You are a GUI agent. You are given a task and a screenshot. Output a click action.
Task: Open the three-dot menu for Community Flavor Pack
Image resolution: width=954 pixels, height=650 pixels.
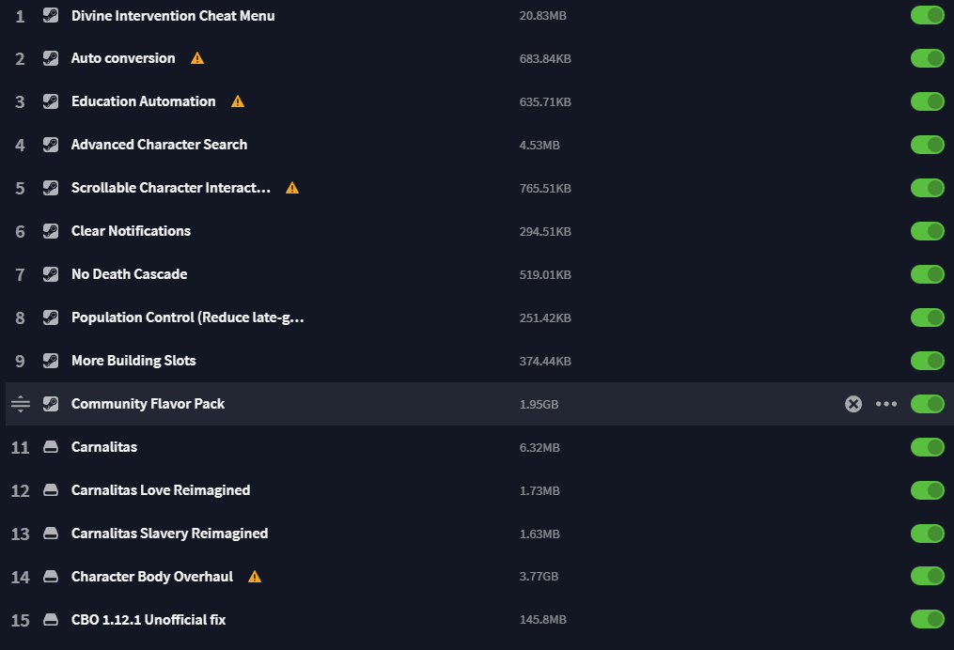click(x=886, y=404)
